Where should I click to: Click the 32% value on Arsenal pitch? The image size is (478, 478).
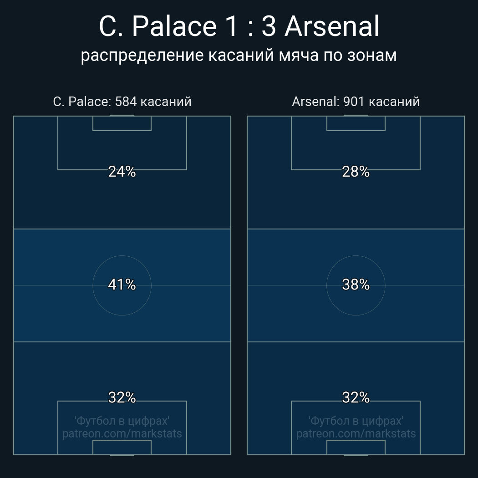click(356, 397)
